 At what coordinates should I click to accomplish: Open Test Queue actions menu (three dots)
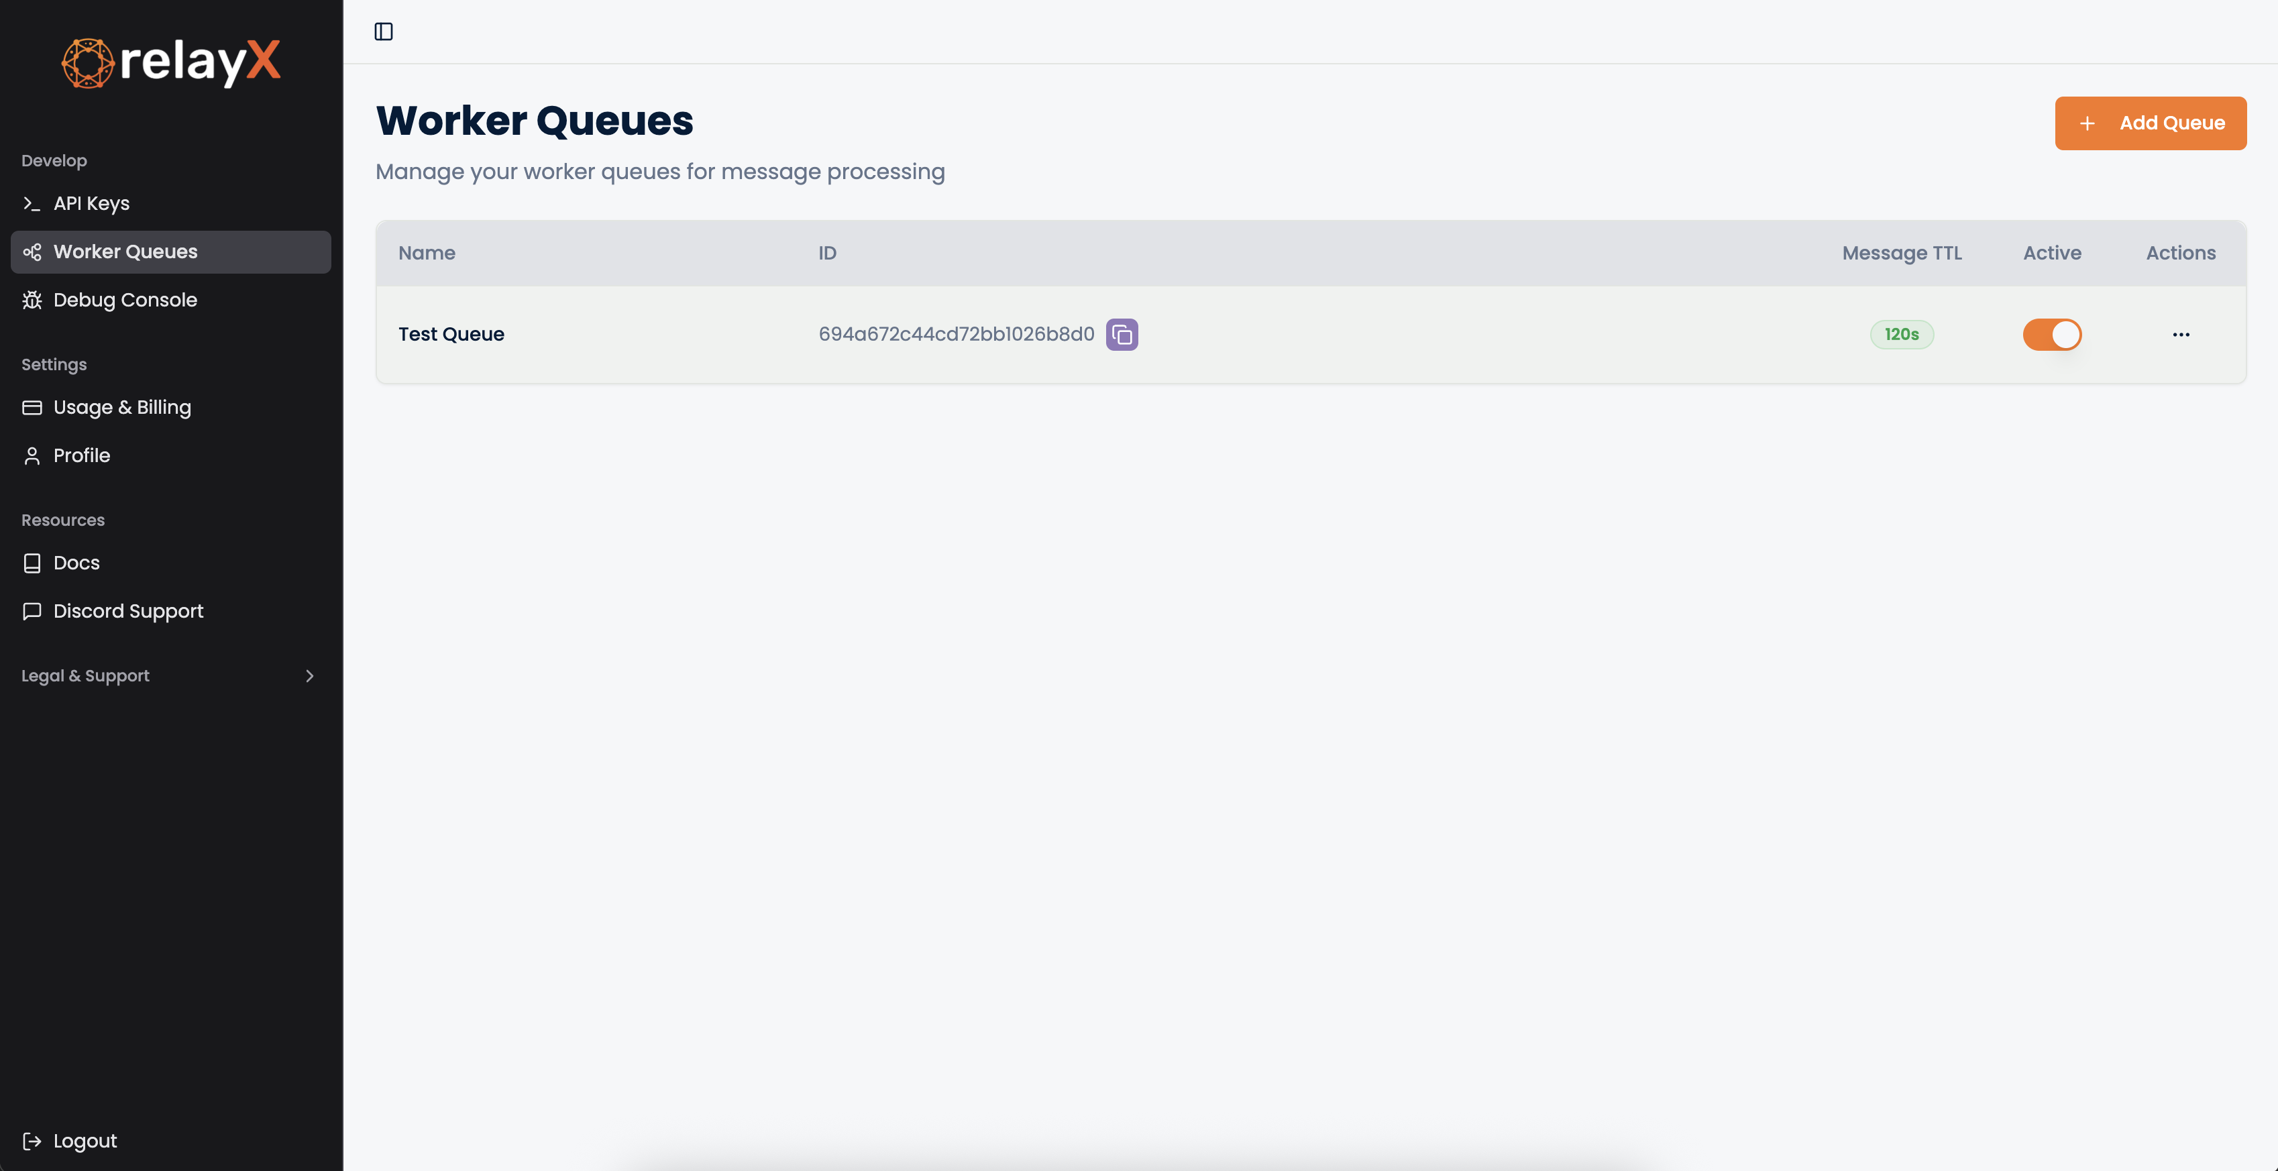[2181, 334]
